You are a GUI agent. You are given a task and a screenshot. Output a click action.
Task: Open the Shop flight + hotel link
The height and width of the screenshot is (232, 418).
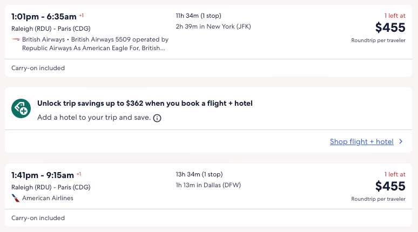[x=361, y=141]
